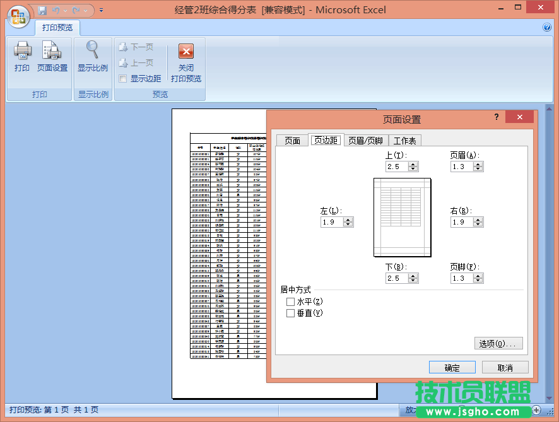Click the Cancel (取消) button
Viewport: 559px width, 422px height.
[x=505, y=368]
